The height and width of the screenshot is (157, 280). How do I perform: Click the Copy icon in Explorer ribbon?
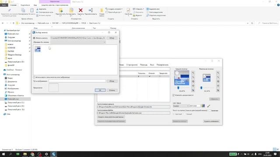tap(23, 10)
